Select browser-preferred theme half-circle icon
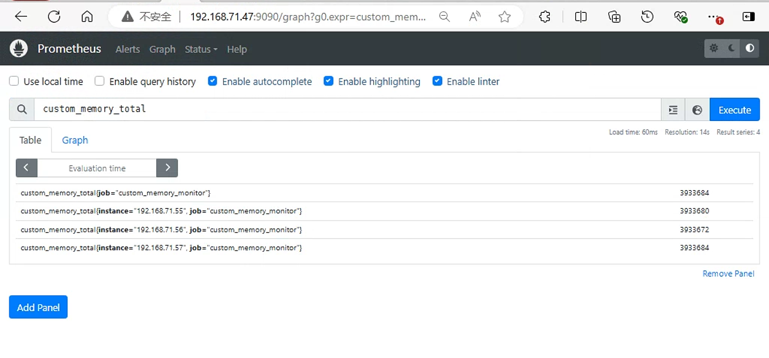 [x=750, y=48]
